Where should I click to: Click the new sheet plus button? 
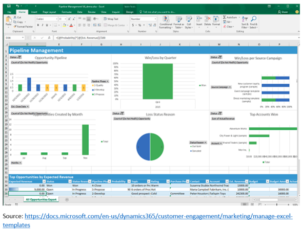[67, 200]
